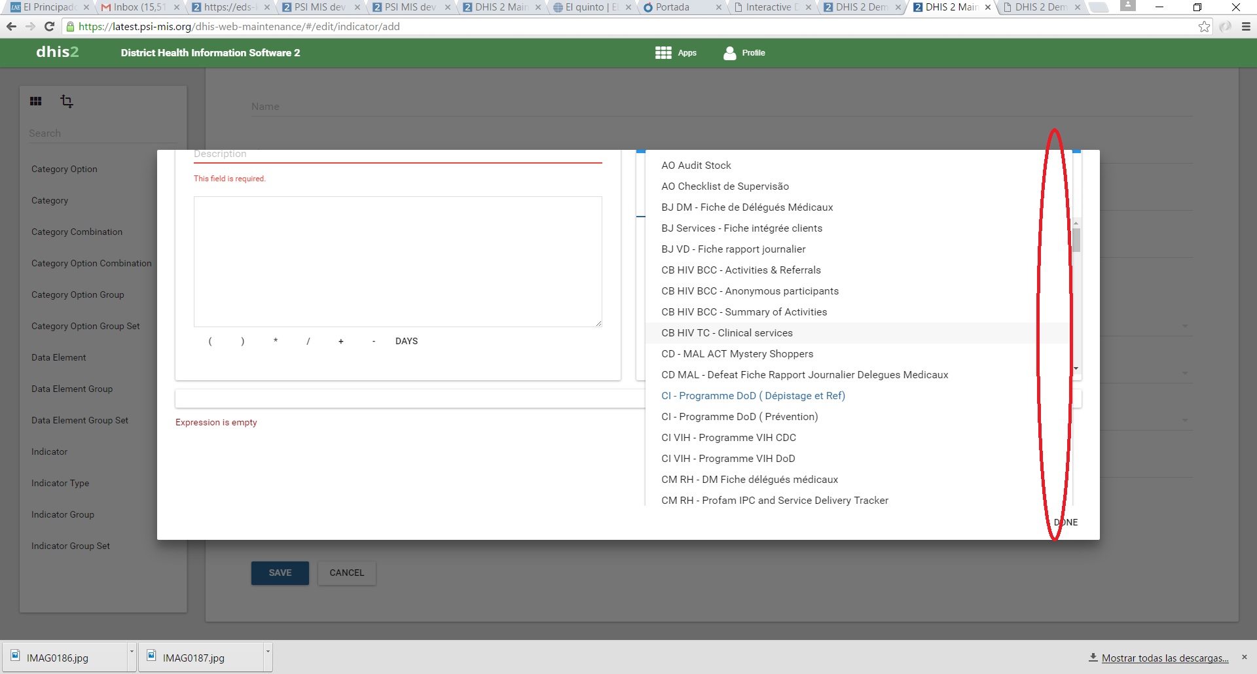Image resolution: width=1257 pixels, height=674 pixels.
Task: Expand options for IMAG0186.jpg download
Action: coord(132,652)
